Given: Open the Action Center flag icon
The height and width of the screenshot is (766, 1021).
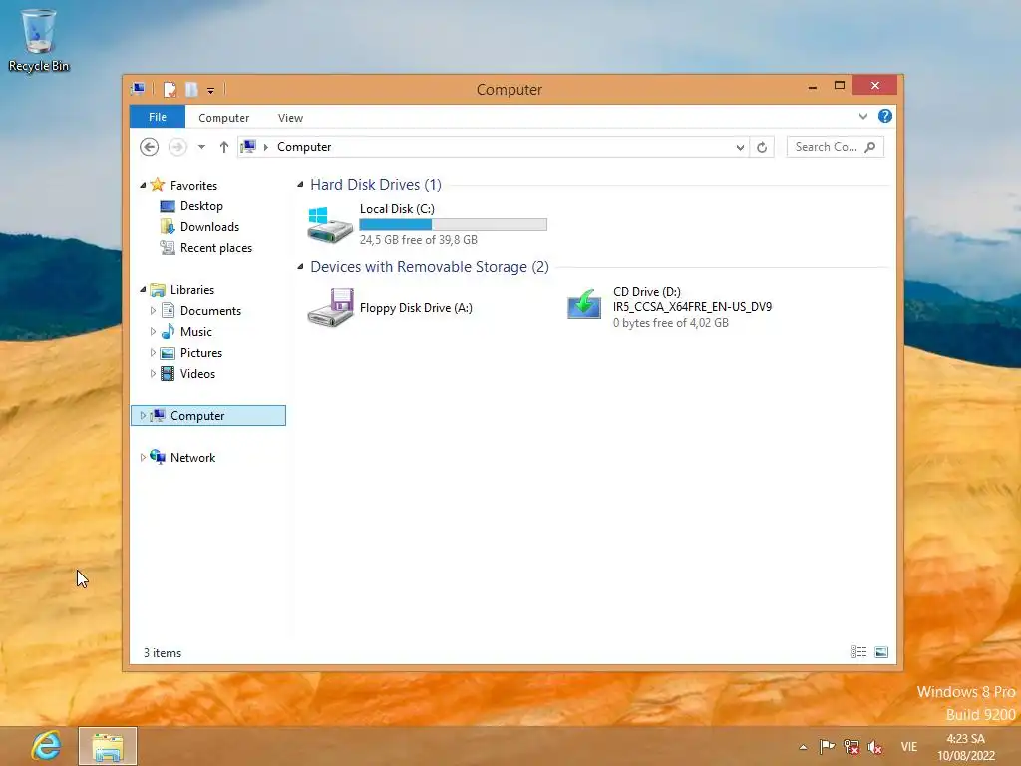Looking at the screenshot, I should pyautogui.click(x=827, y=746).
